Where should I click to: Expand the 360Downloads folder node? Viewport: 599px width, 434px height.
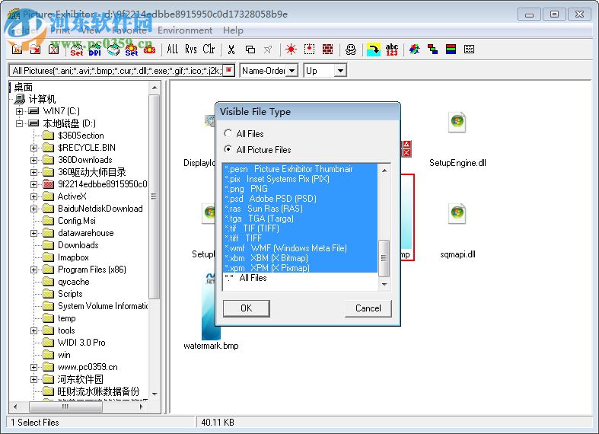(34, 160)
